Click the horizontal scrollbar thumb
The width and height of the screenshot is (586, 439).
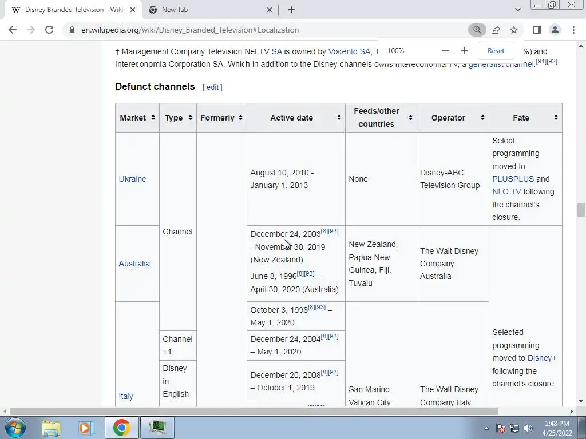(x=254, y=412)
